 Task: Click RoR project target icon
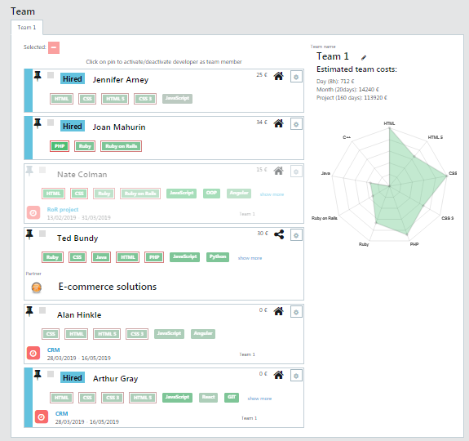point(33,213)
